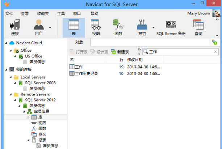Click the 连接 (Connection) toolbar icon

click(x=15, y=27)
